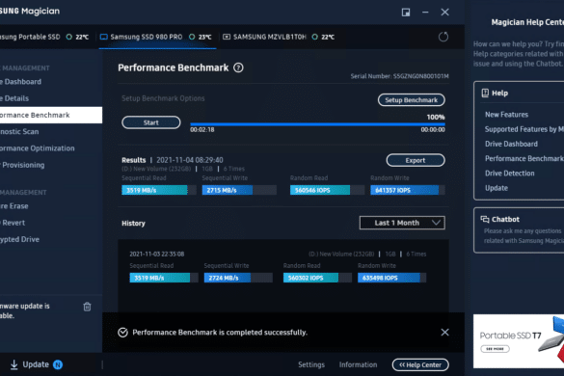Select Performance Benchmark in the sidebar

coord(51,115)
